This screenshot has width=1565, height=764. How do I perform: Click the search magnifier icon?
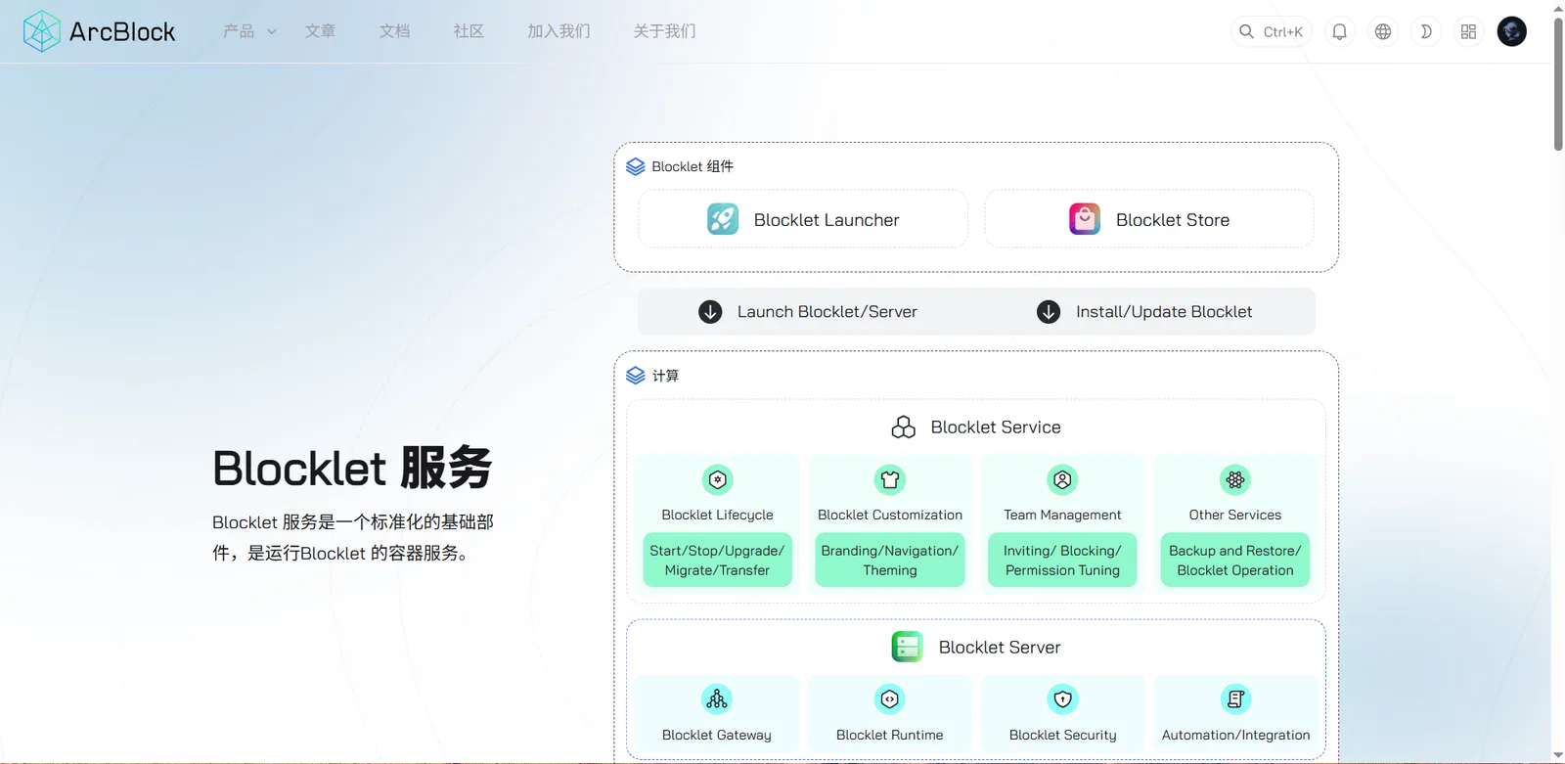(1246, 31)
